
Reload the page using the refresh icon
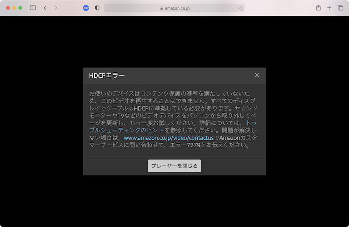click(x=241, y=8)
